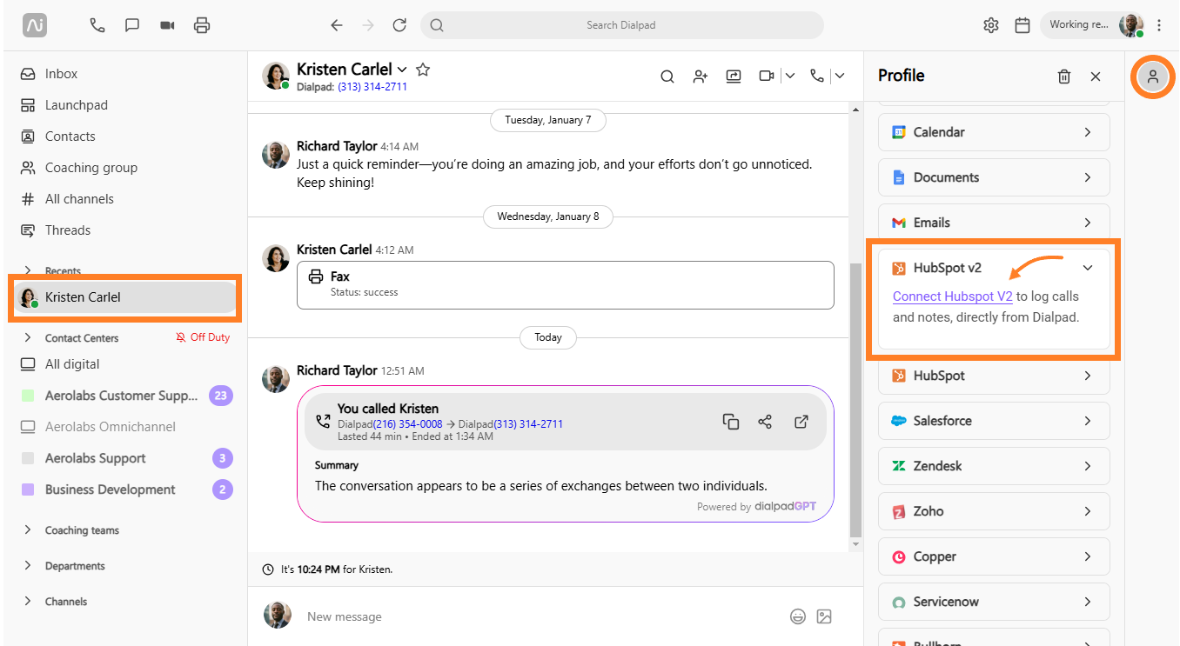Collapse the HubSpot v2 section

(x=1088, y=268)
